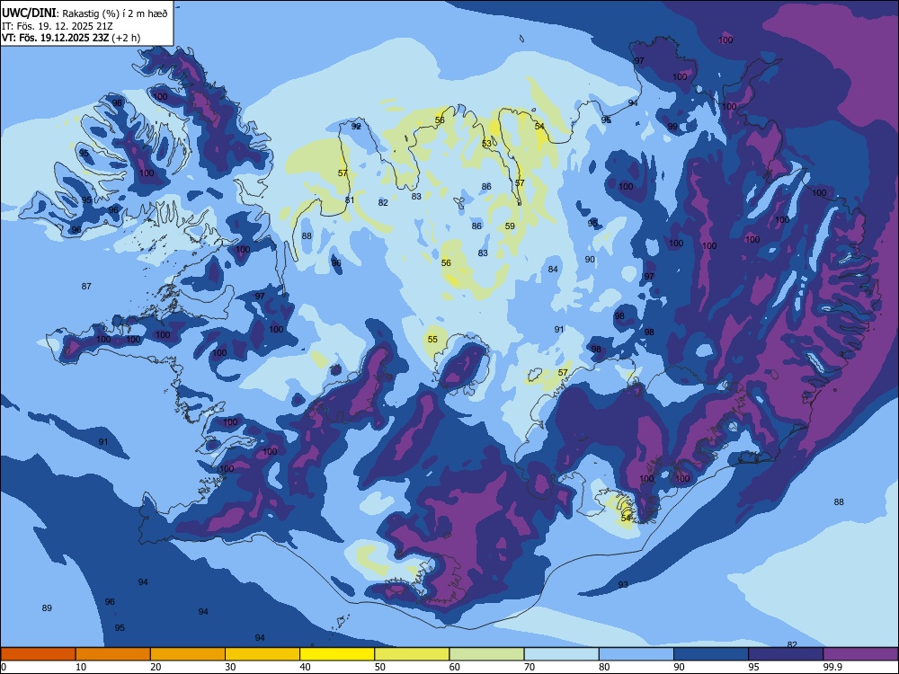Screen dimensions: 899x674
Task: Click the 80–90 sky blue legend swatch
Action: pos(636,654)
